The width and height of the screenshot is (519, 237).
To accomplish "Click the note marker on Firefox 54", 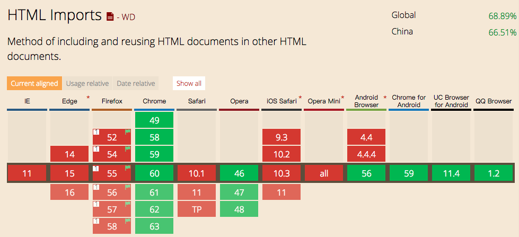I will click(x=96, y=149).
